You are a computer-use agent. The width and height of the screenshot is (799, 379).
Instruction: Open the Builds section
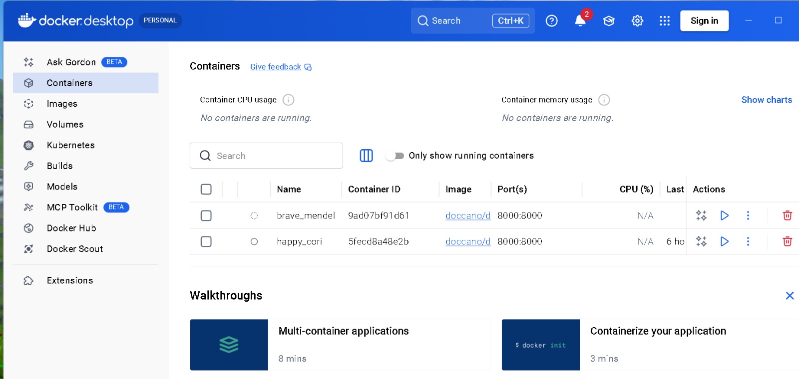(x=86, y=166)
